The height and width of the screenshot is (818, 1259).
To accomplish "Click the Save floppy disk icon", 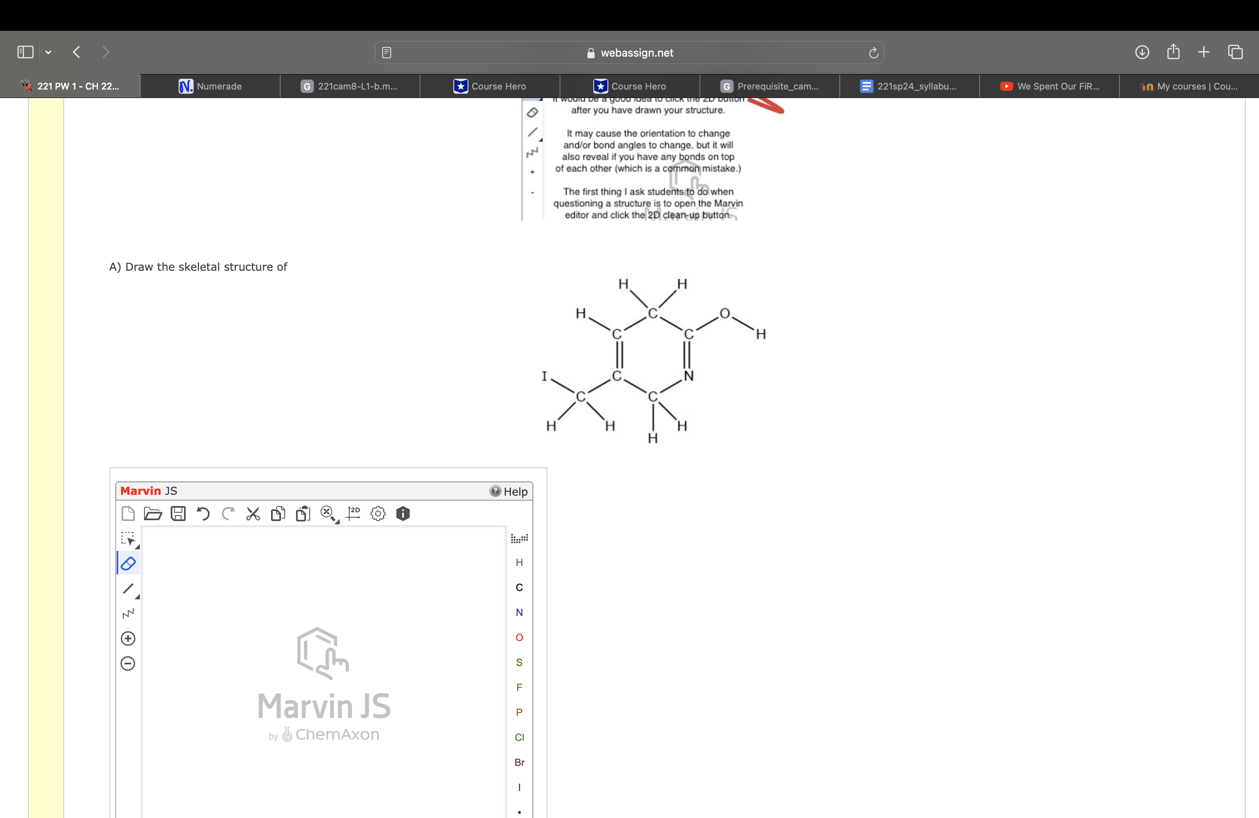I will (178, 513).
